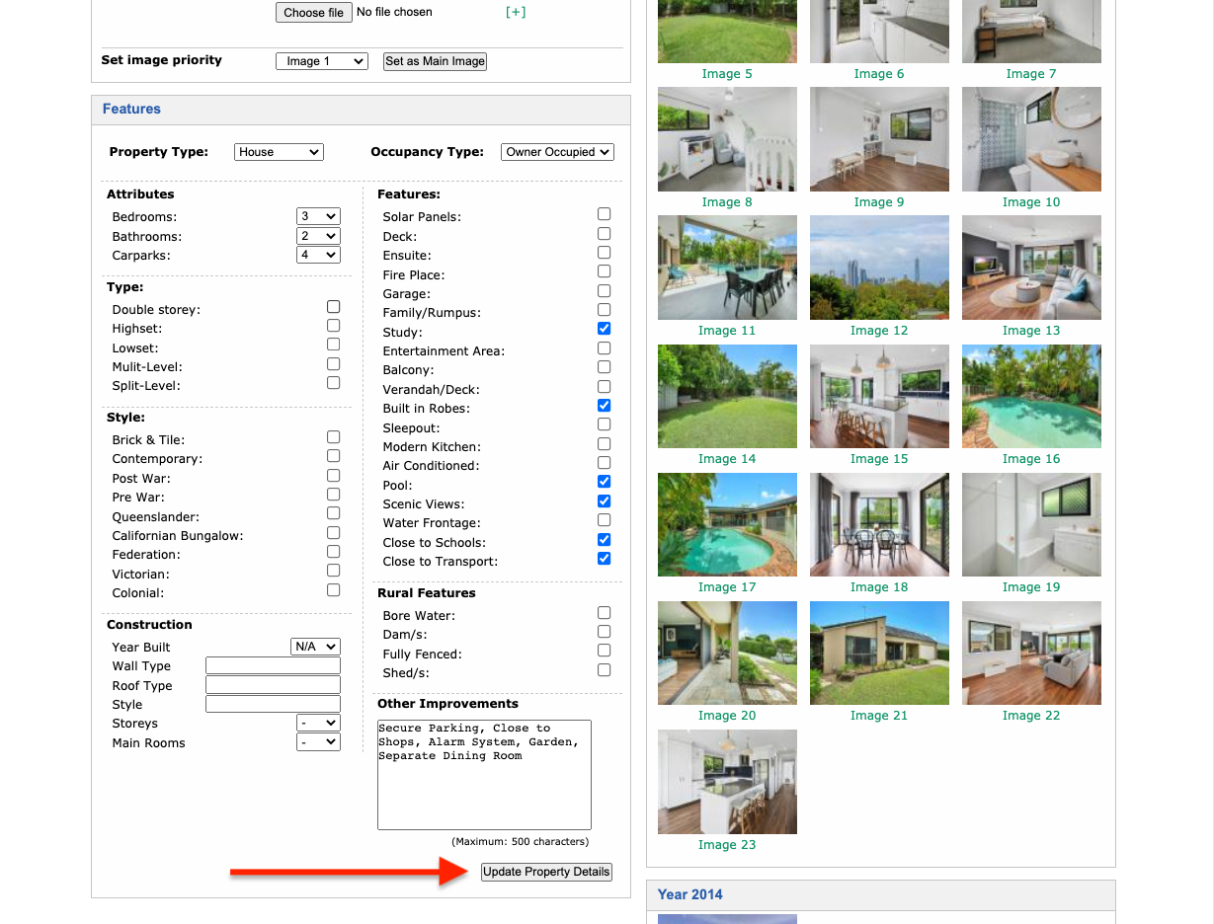Image resolution: width=1214 pixels, height=924 pixels.
Task: Open the Occupancy Type dropdown
Action: 557,152
